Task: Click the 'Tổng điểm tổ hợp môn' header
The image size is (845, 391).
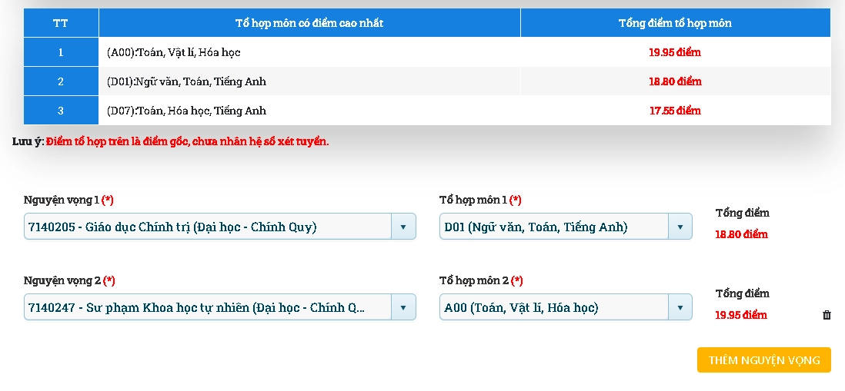Action: (675, 23)
